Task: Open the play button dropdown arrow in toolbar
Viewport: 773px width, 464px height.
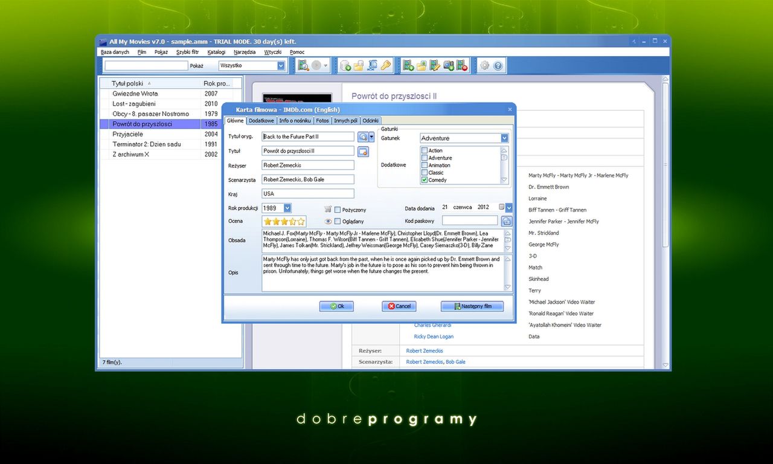Action: click(326, 65)
